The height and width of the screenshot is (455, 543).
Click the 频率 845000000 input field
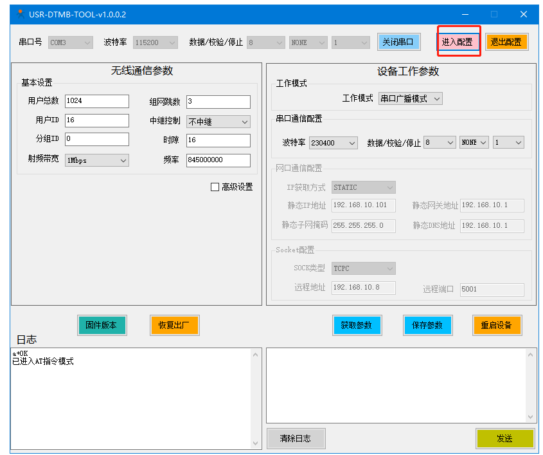point(218,160)
